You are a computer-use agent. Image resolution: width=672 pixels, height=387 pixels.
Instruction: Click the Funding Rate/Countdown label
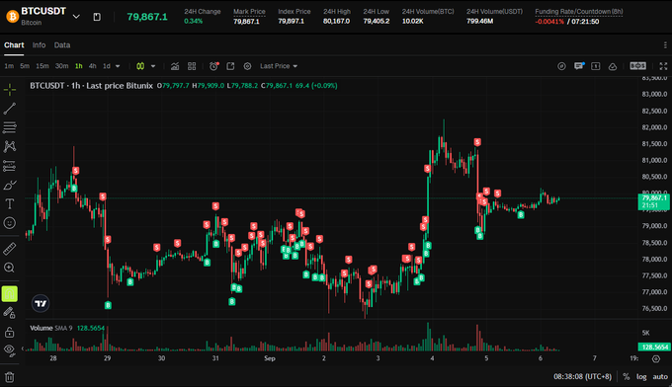point(578,12)
